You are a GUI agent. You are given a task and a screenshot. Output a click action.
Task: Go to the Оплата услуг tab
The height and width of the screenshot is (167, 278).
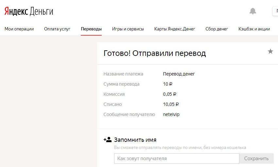point(57,29)
